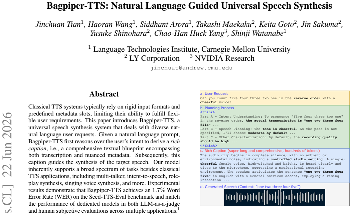The image size is (352, 214).
Task: Click the closing </think> tag
Action: pos(208,145)
